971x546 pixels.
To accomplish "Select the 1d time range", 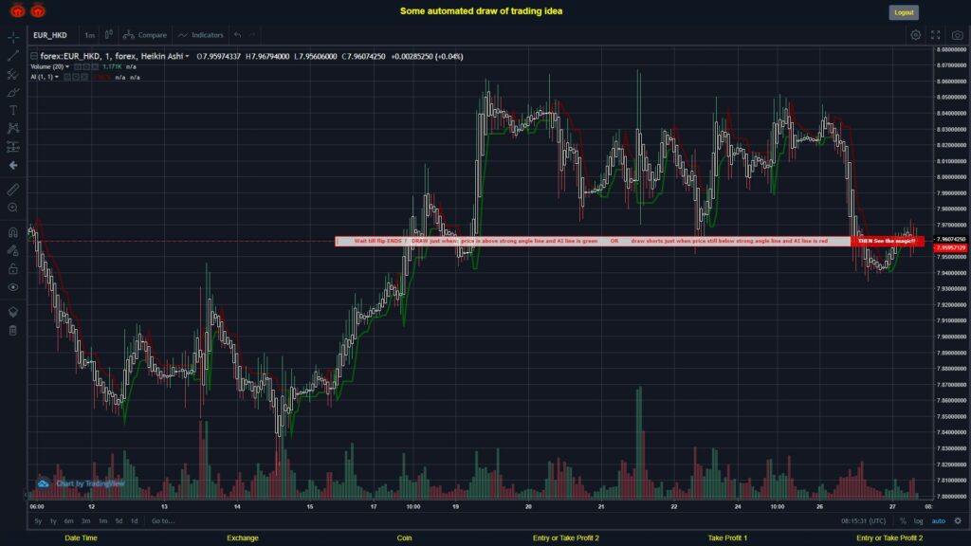I will pyautogui.click(x=134, y=520).
